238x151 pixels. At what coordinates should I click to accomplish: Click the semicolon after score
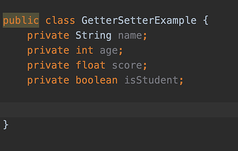(x=145, y=66)
